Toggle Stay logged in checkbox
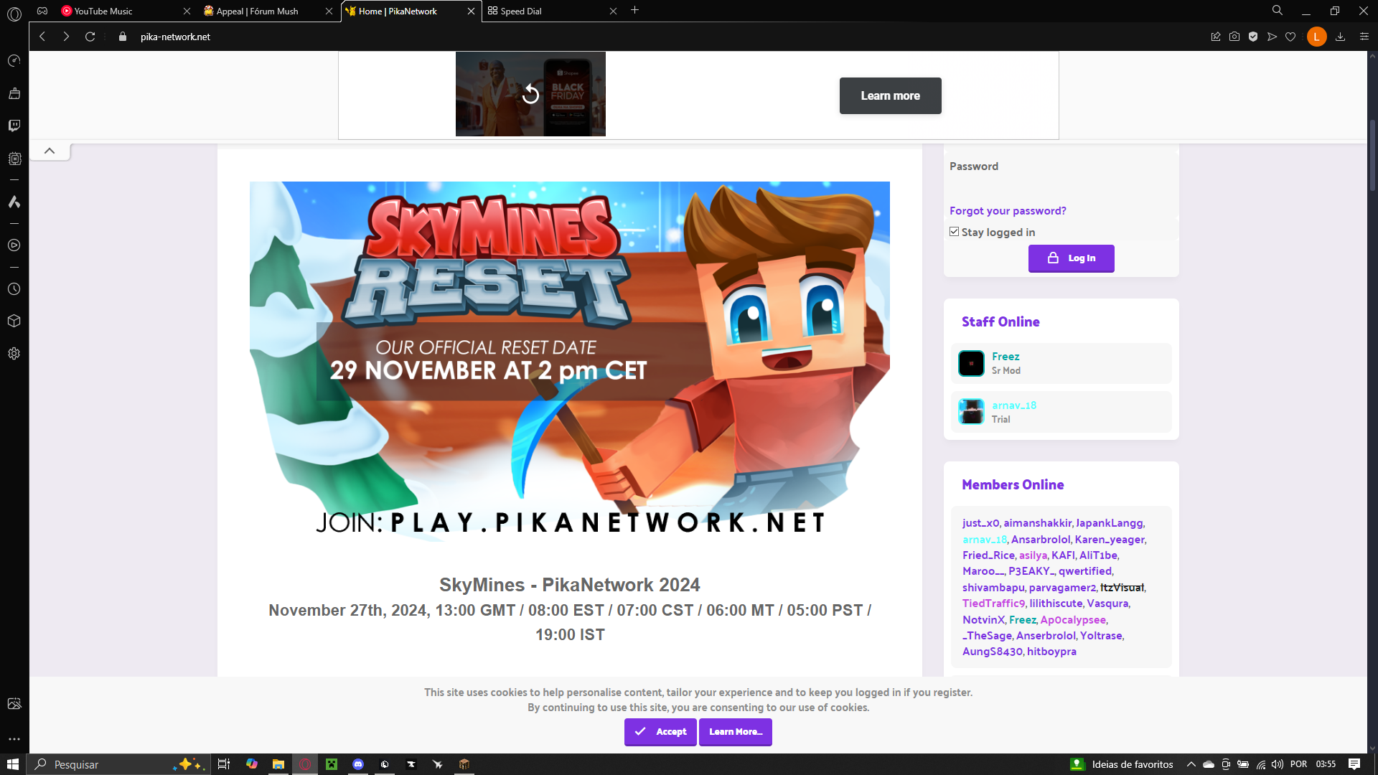This screenshot has width=1378, height=775. [x=954, y=232]
